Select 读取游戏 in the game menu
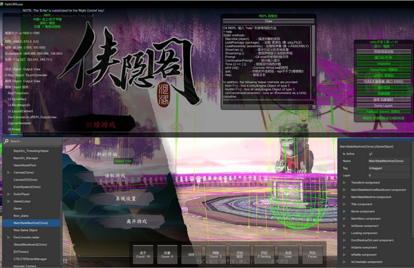414x268 pixels. pyautogui.click(x=115, y=176)
